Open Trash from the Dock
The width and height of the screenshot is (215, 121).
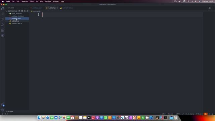(176, 118)
